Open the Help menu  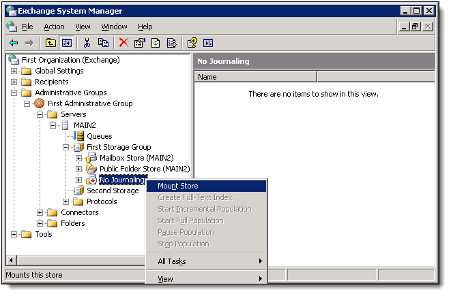145,27
